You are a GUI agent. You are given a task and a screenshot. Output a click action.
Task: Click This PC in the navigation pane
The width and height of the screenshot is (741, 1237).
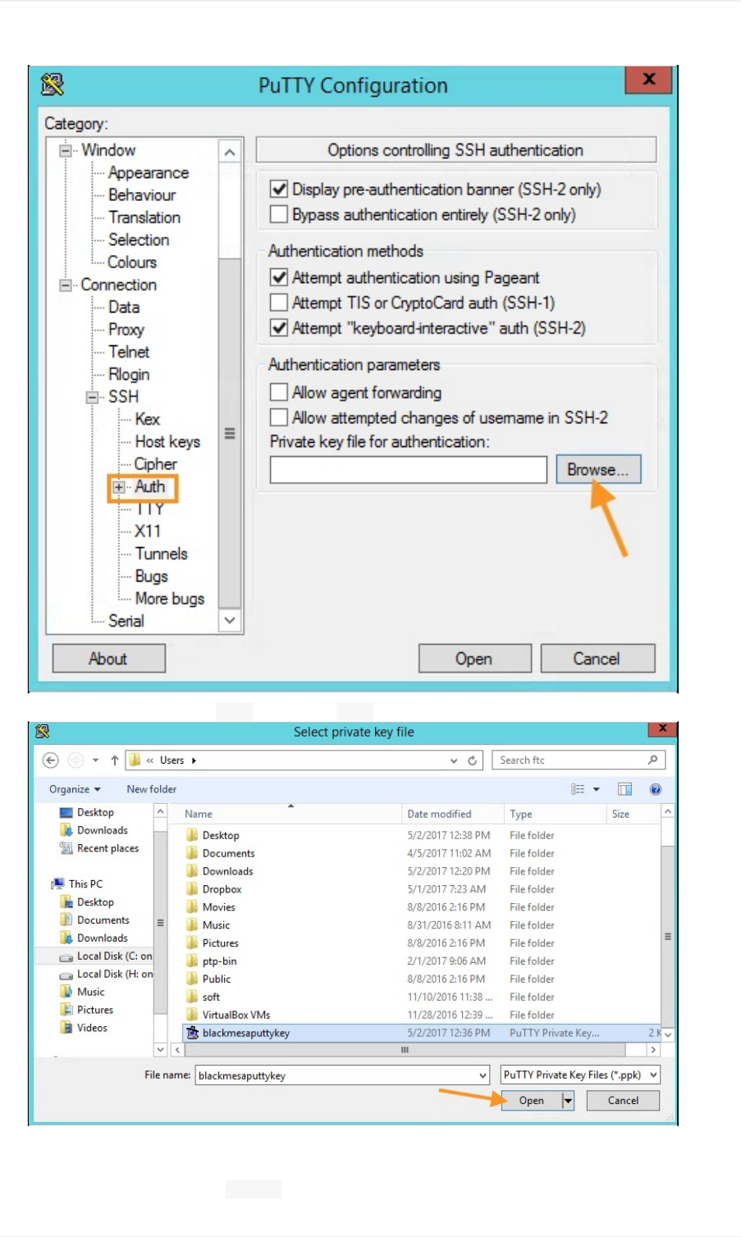(x=77, y=884)
